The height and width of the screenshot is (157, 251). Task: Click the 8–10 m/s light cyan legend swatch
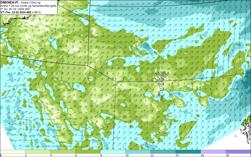coord(113,151)
